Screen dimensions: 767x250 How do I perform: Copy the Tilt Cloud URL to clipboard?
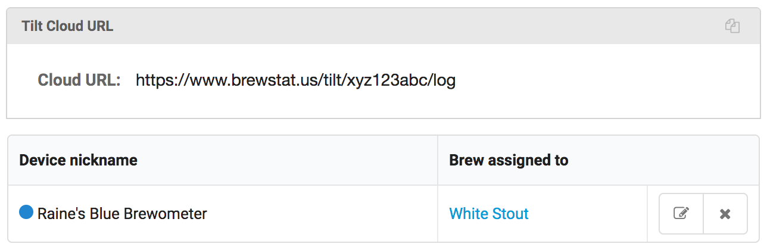pyautogui.click(x=732, y=26)
